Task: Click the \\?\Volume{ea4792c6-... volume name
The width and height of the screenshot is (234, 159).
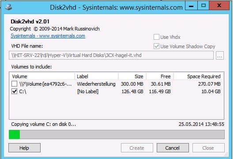Action: coord(45,84)
